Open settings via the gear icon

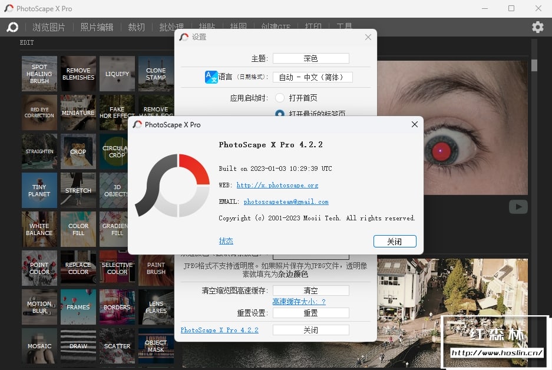pyautogui.click(x=537, y=27)
